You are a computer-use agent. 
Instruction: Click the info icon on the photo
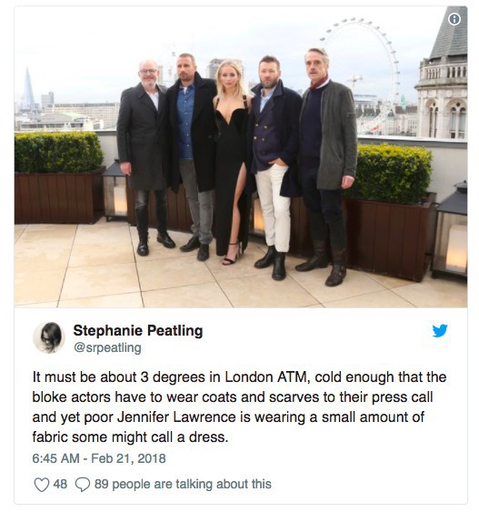coord(454,19)
